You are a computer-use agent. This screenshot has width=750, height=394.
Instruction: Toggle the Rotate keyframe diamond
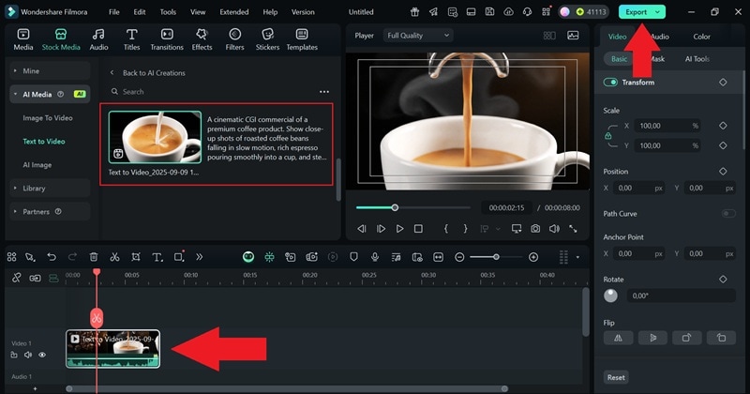point(723,280)
